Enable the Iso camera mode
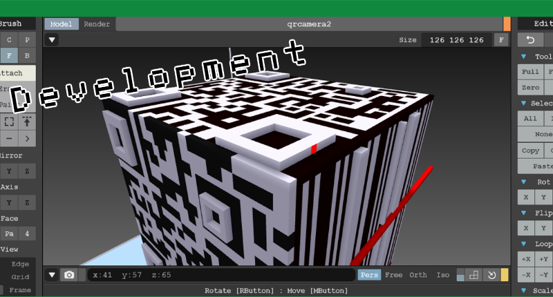 pyautogui.click(x=442, y=275)
